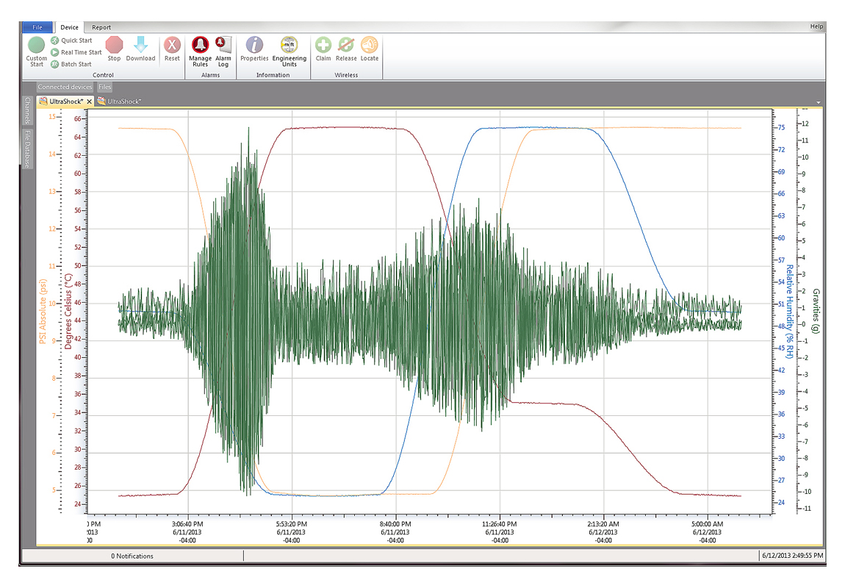Viewport: 845px width, 588px height.
Task: Click the Reset icon
Action: click(x=172, y=46)
